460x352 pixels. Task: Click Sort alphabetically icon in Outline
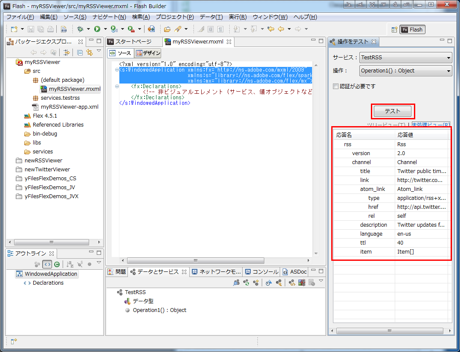coord(70,264)
